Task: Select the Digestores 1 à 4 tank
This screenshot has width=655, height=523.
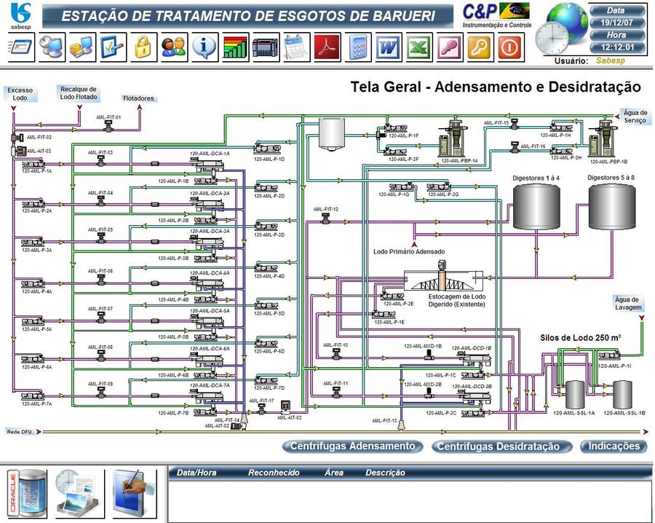Action: click(x=536, y=207)
